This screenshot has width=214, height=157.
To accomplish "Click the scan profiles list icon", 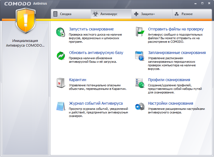I will coord(140,83).
